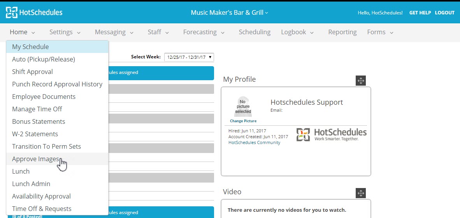Choose Shift Approval in the dropdown

tap(32, 72)
